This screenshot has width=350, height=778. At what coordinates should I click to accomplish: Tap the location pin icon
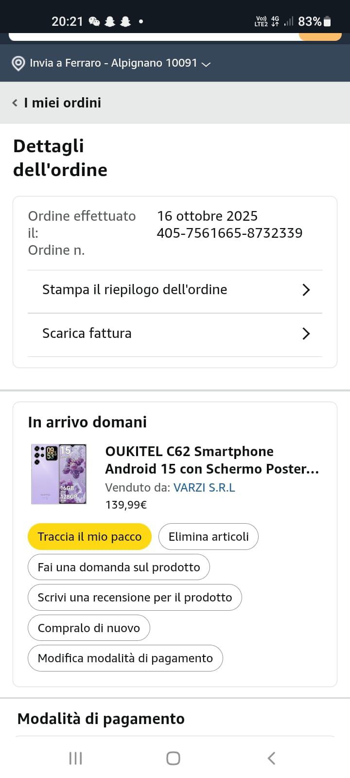point(18,64)
